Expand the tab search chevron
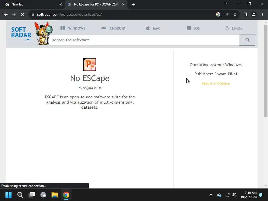This screenshot has height=201, width=268. [226, 4]
